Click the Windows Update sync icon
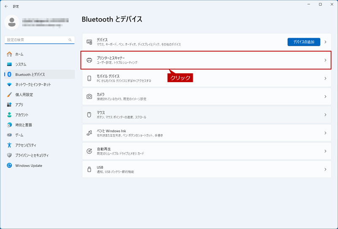The width and height of the screenshot is (338, 229). click(9, 166)
